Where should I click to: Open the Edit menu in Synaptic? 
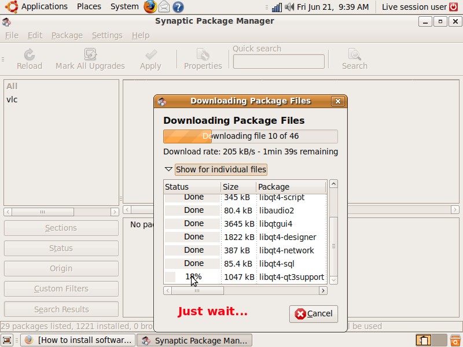(35, 35)
